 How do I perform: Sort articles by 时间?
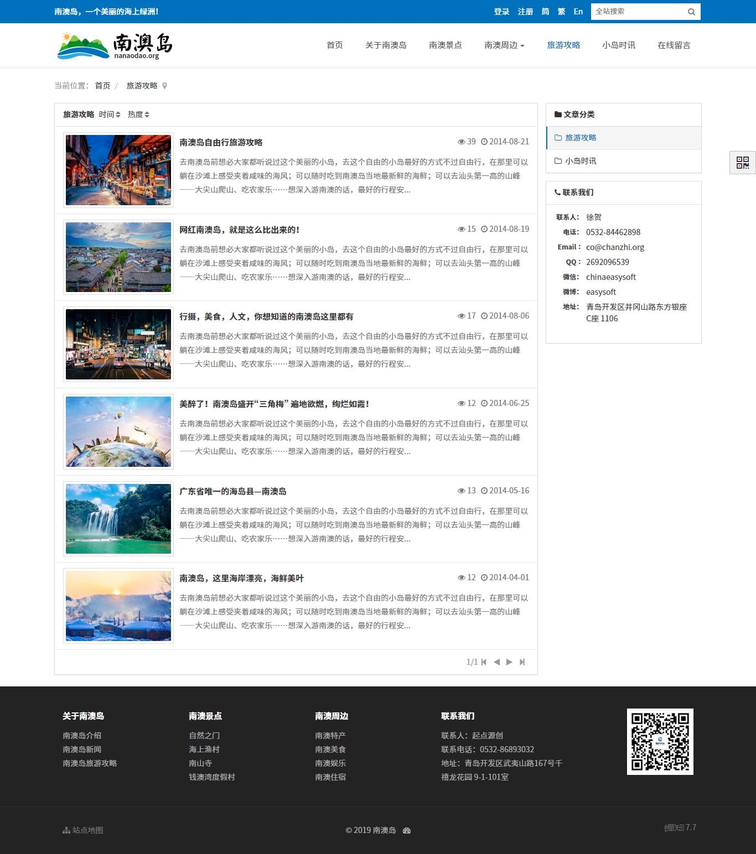point(110,114)
